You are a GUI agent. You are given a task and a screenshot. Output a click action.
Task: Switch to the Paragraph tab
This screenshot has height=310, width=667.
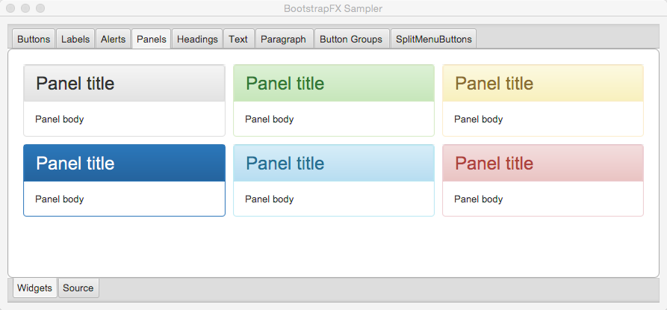[283, 39]
